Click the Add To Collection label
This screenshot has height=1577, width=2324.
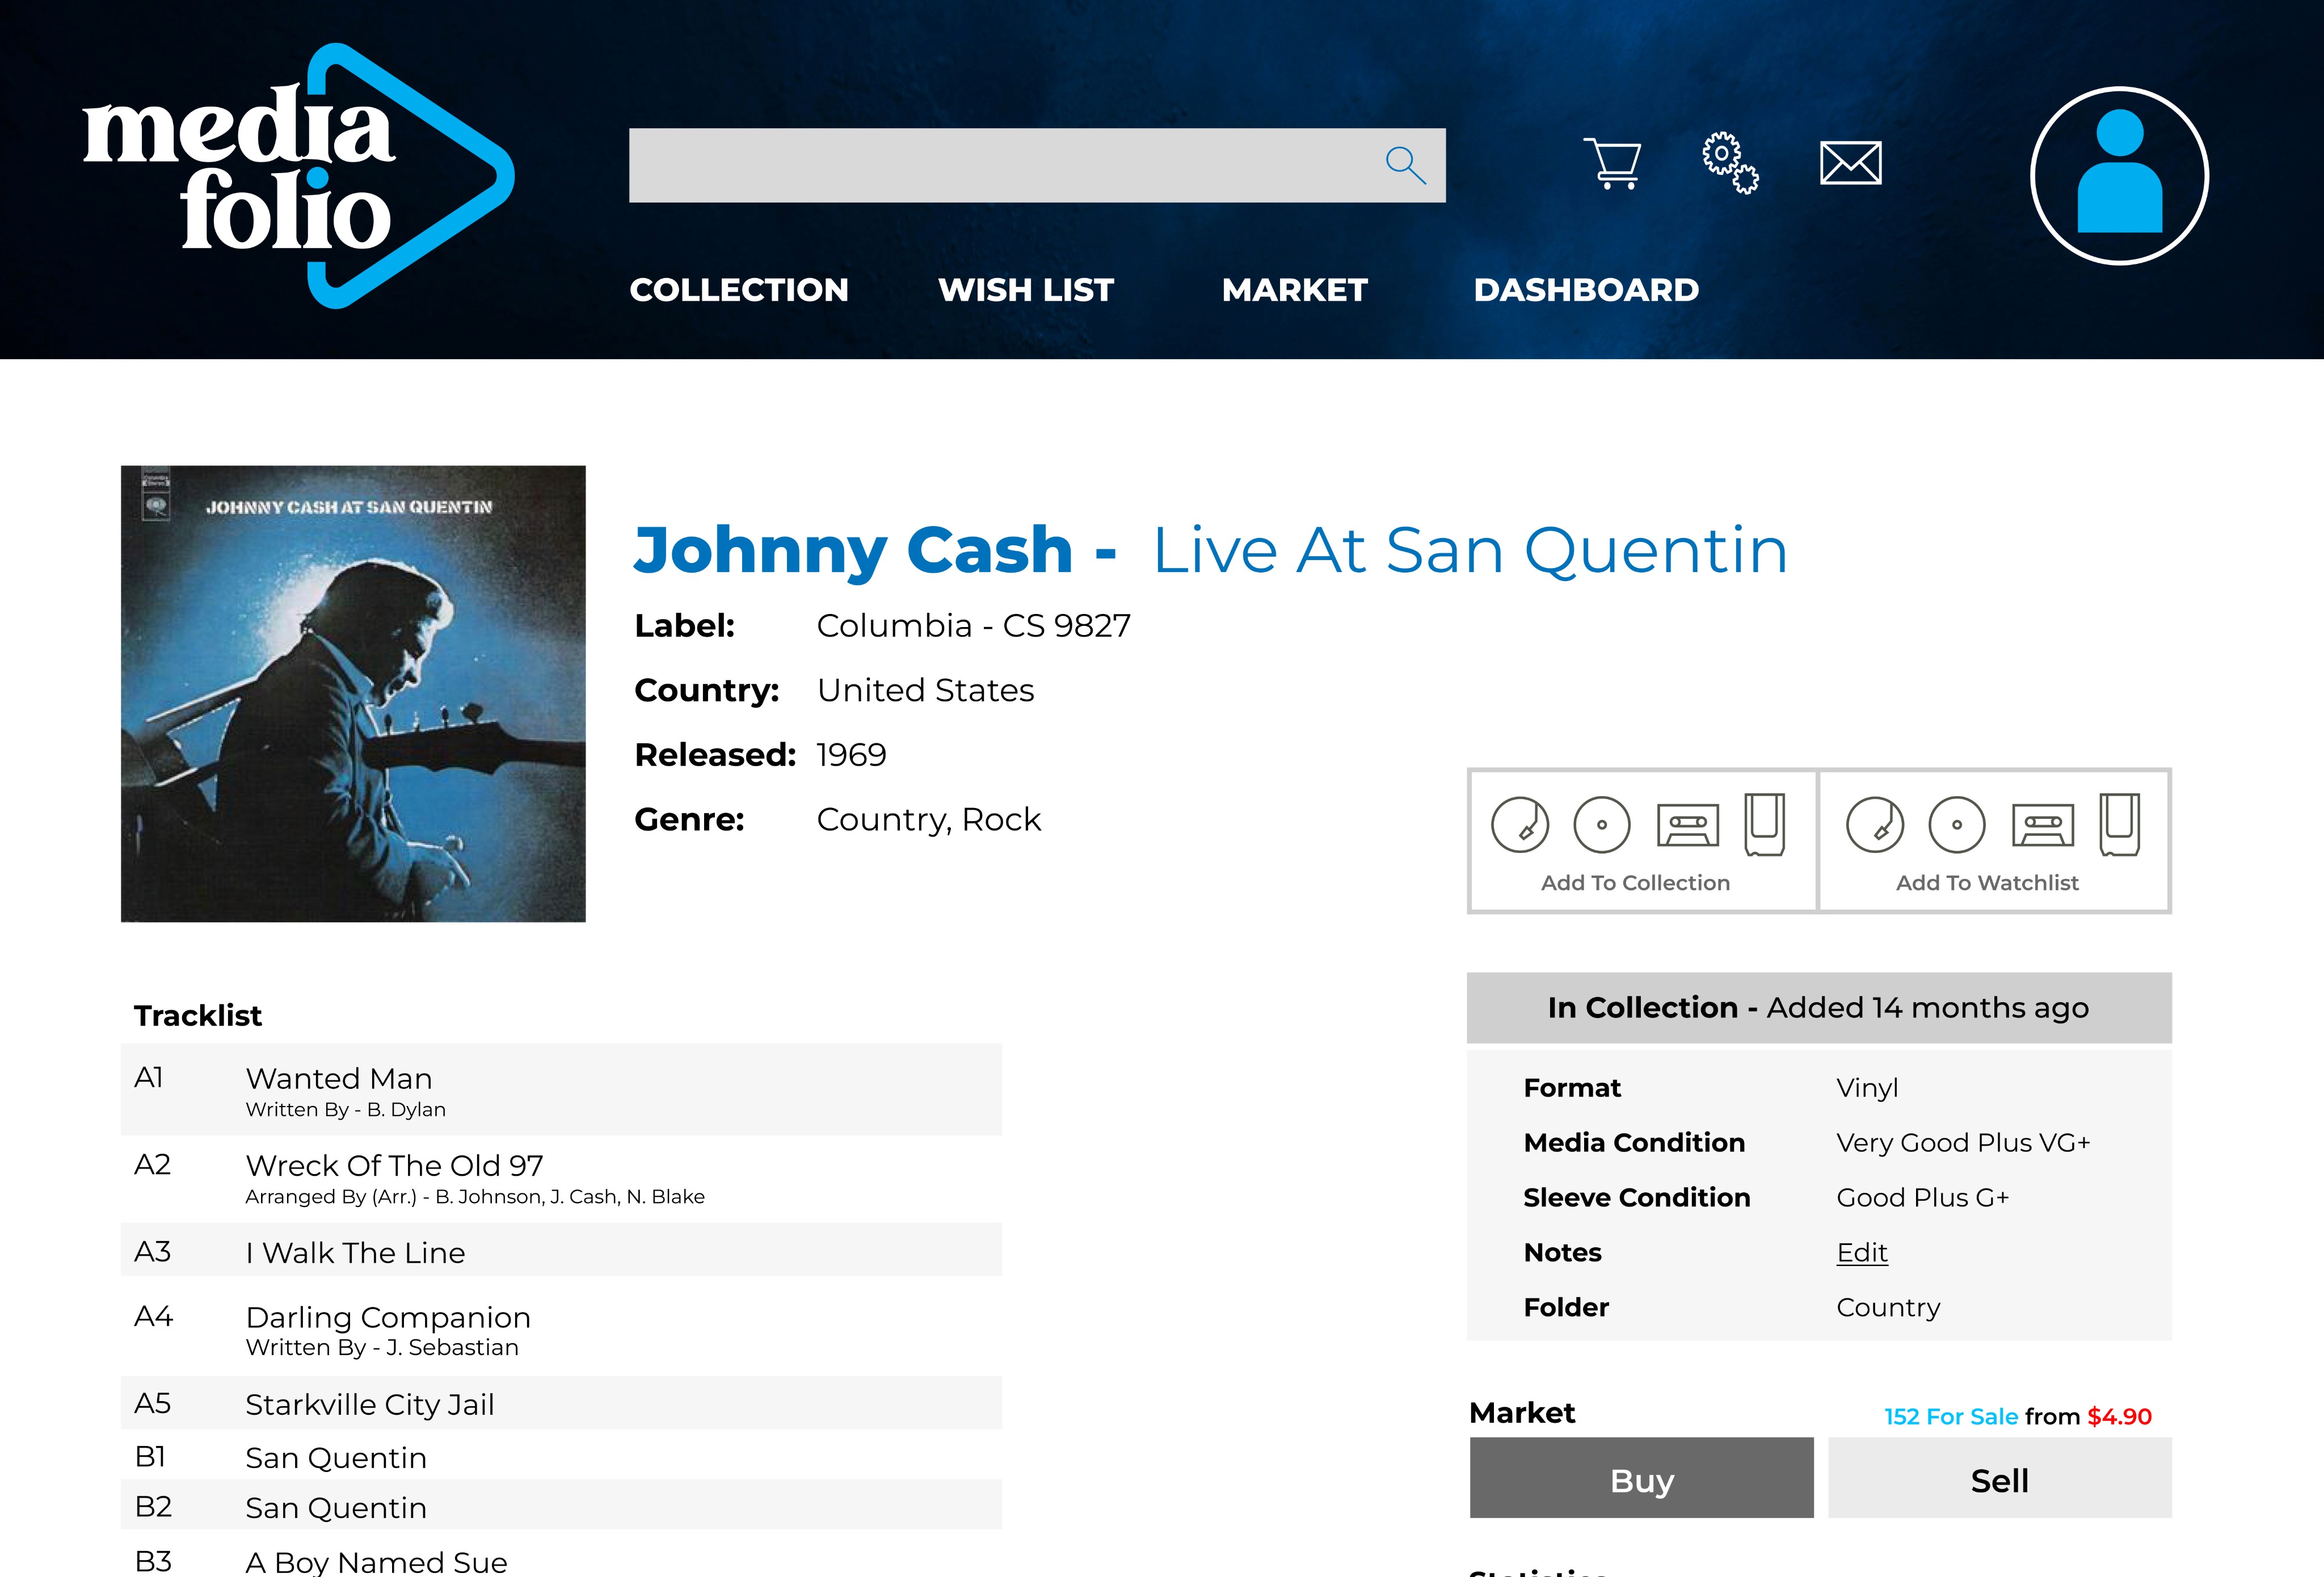coord(1635,883)
